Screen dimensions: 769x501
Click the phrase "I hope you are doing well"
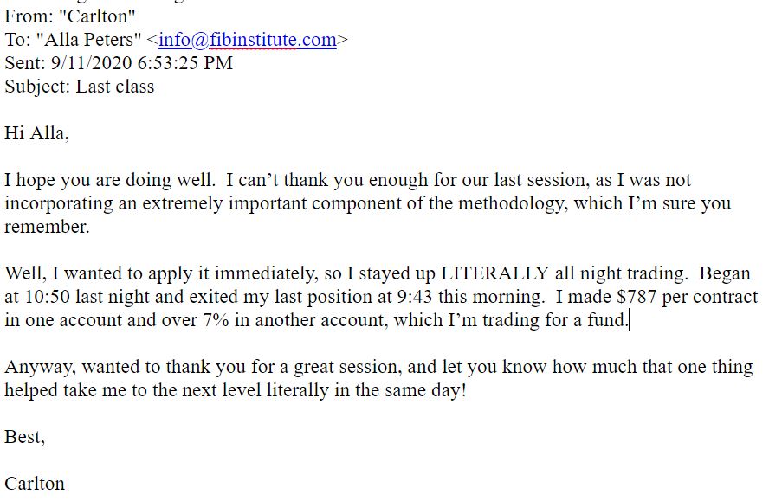tap(110, 180)
